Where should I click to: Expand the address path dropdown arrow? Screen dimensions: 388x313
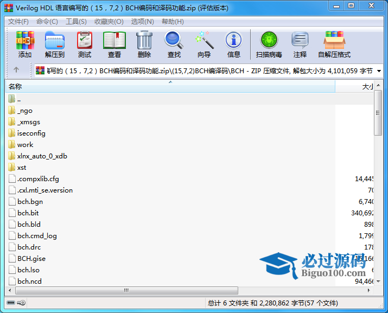point(379,71)
